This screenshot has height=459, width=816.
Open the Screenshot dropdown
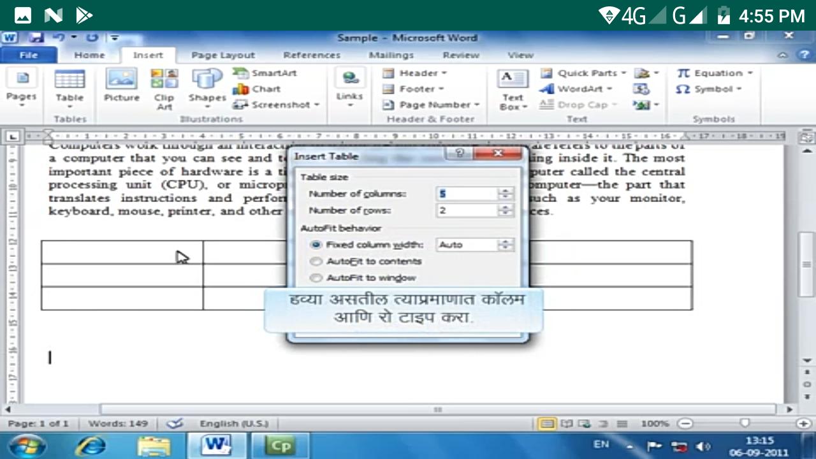[x=276, y=105]
